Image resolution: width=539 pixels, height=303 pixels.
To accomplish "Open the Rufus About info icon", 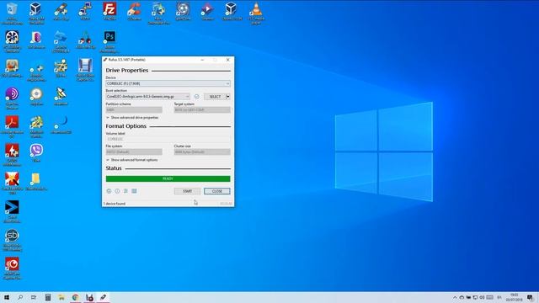I will point(117,191).
